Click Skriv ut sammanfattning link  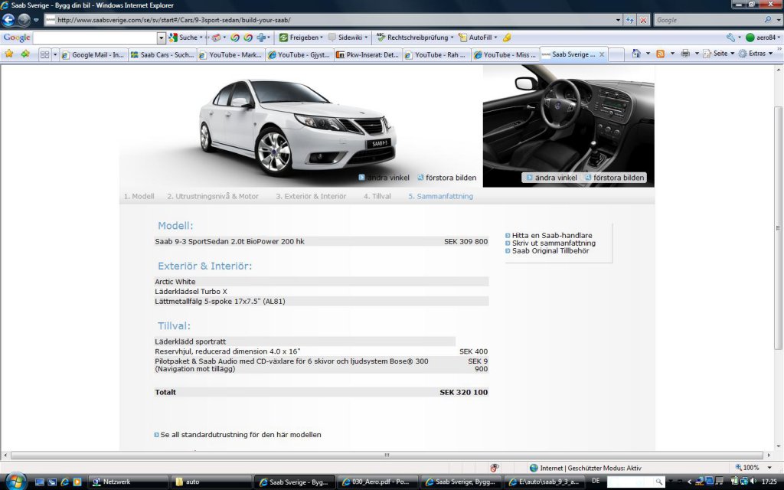(x=554, y=243)
